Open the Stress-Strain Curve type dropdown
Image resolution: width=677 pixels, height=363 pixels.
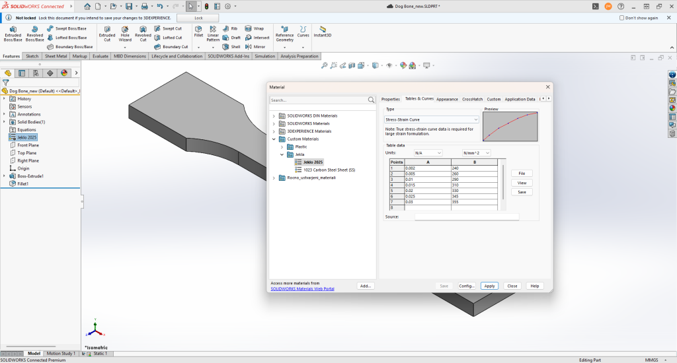click(x=431, y=119)
